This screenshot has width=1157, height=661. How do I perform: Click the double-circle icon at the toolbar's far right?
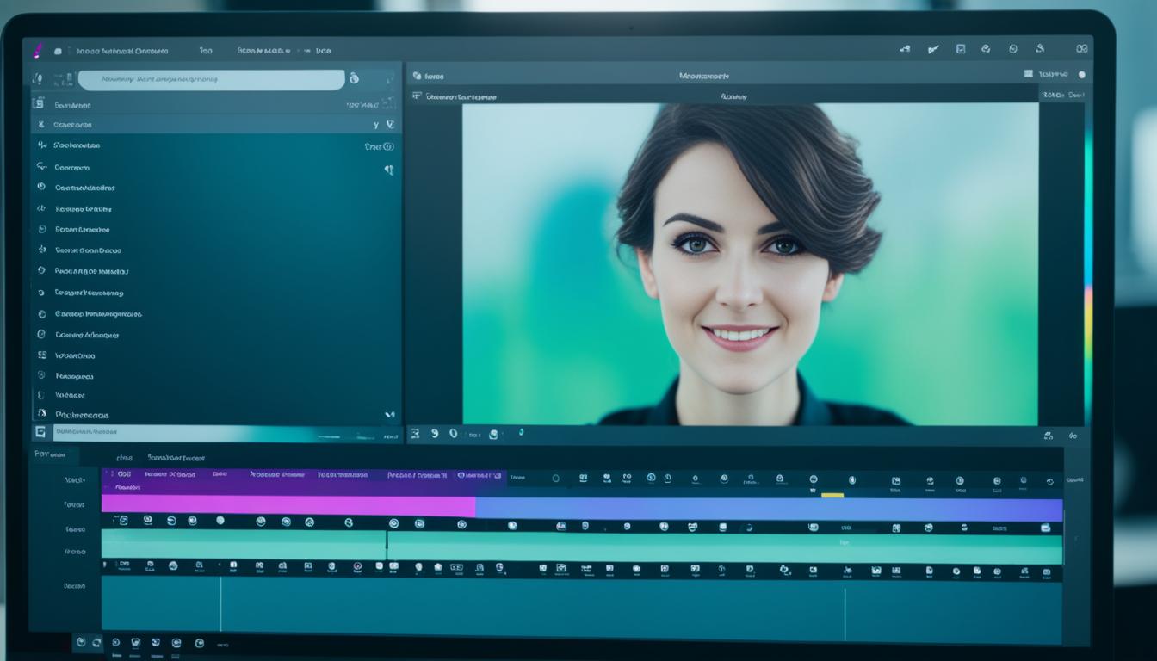pos(1082,50)
